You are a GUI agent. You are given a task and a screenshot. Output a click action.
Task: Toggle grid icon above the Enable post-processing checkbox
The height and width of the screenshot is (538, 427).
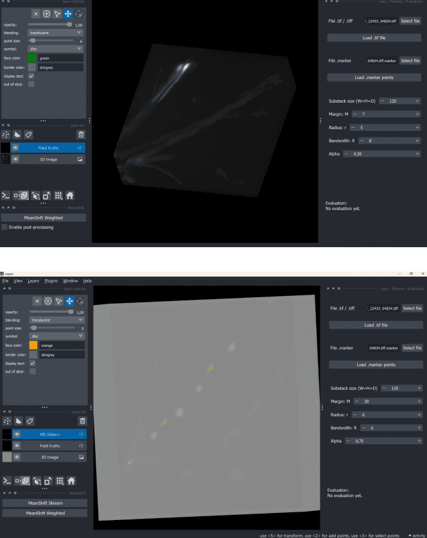[58, 196]
